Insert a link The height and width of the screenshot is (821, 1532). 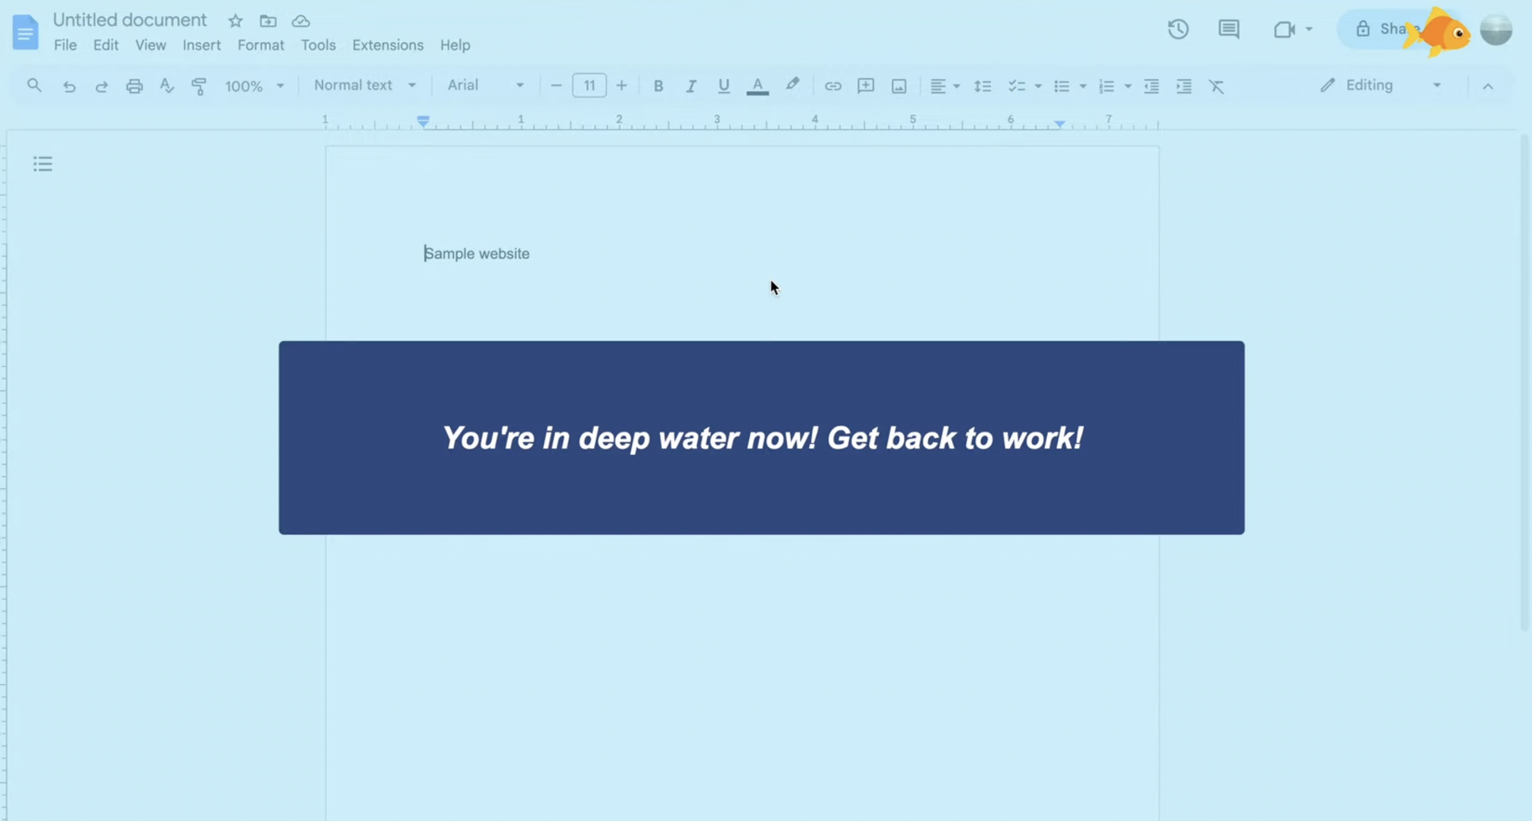833,86
